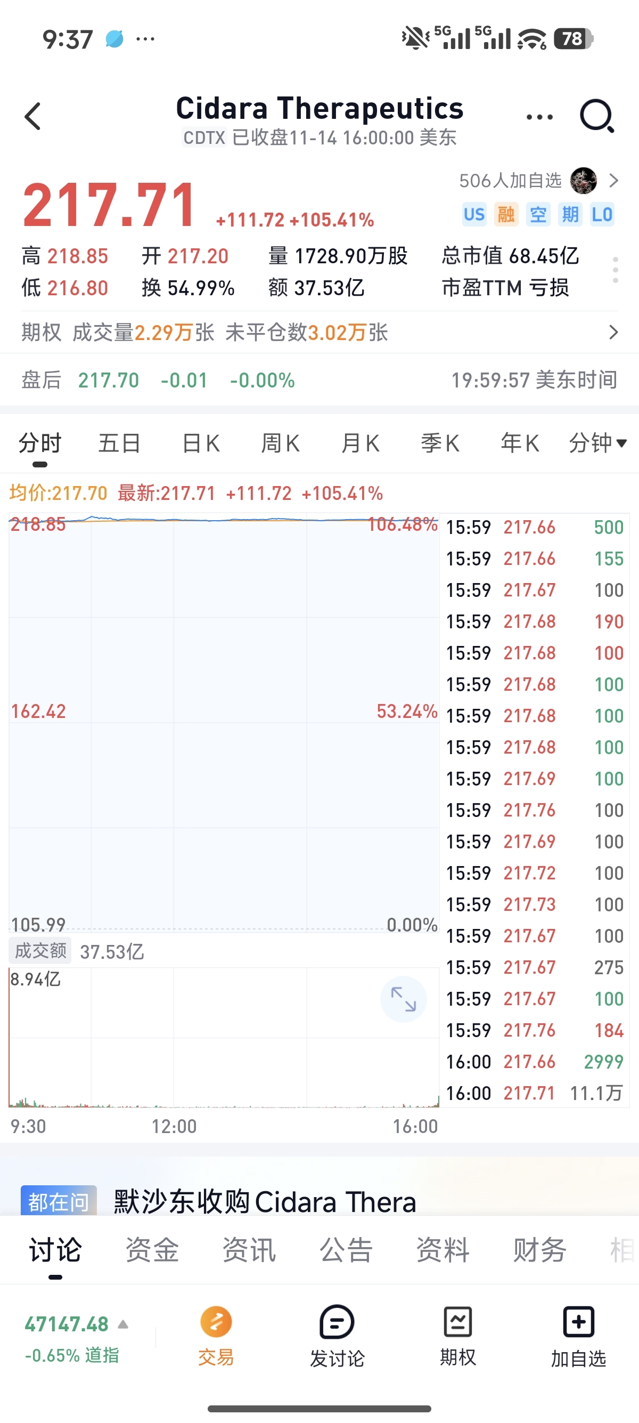Open the 分钟 minute interval dropdown
This screenshot has height=1423, width=639.
point(597,443)
